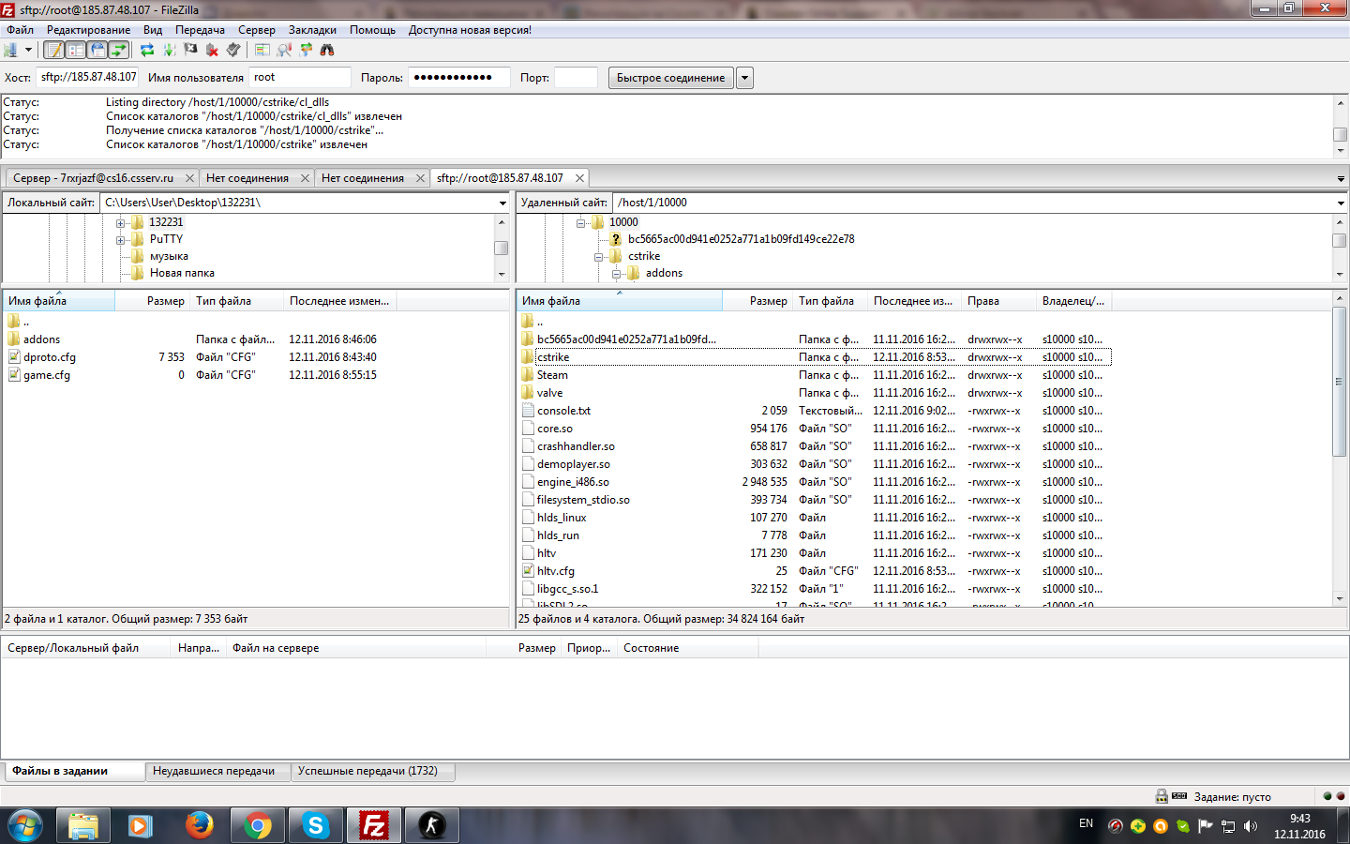Open the Windows Start menu
The width and height of the screenshot is (1350, 844).
pyautogui.click(x=24, y=826)
